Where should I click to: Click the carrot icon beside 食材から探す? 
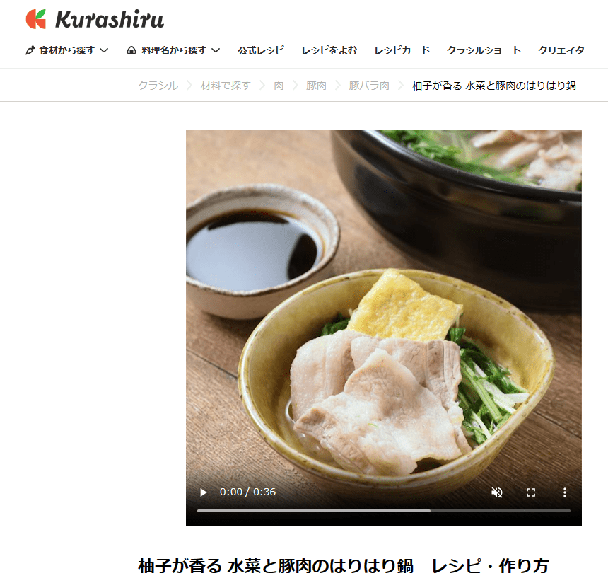point(30,50)
